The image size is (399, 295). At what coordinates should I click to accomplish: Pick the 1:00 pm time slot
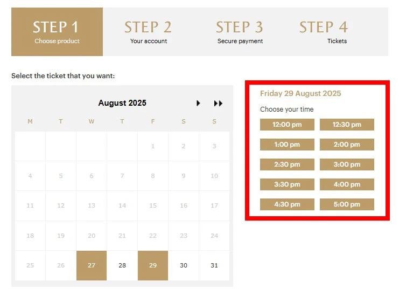287,145
